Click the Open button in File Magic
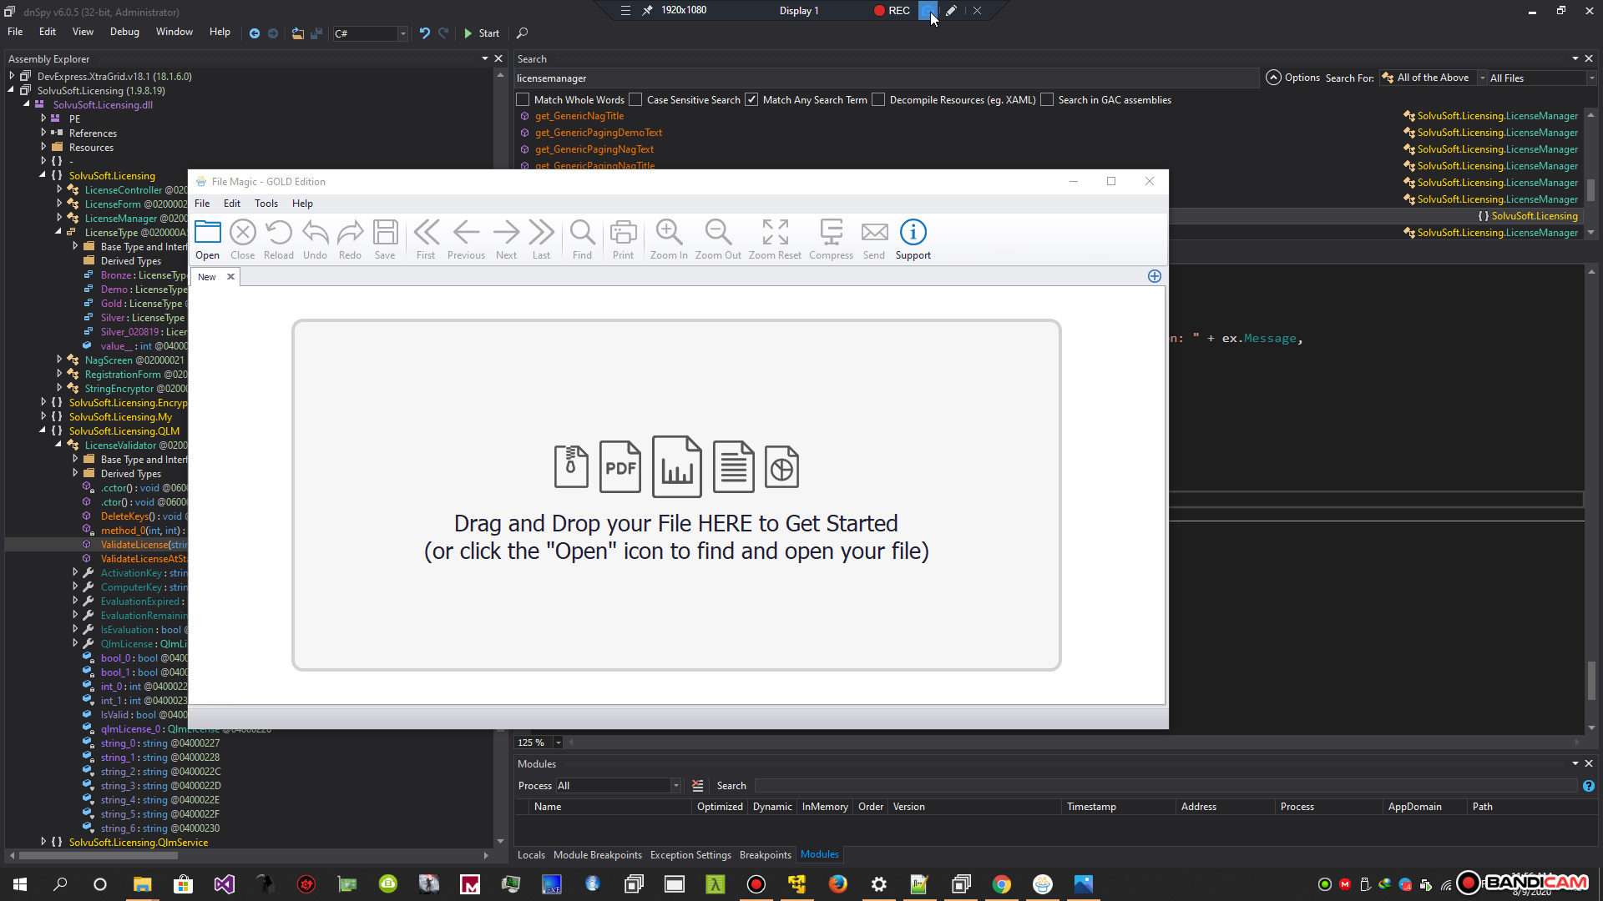Screen dimensions: 1603x901 pos(207,238)
